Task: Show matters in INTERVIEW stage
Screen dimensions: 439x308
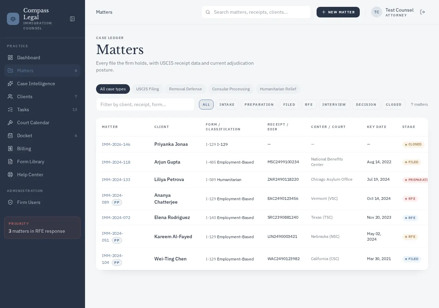Action: pos(334,105)
